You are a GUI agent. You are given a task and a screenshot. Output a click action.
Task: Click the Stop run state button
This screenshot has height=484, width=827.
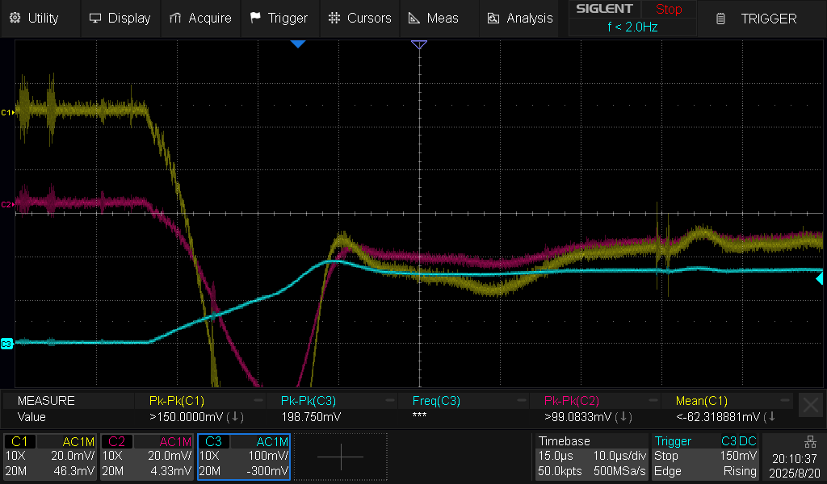668,10
